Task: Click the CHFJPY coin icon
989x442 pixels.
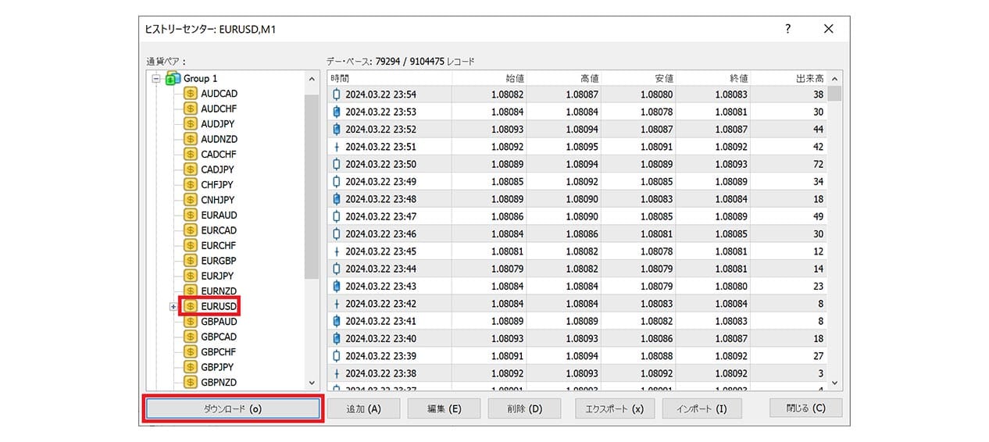Action: tap(190, 185)
